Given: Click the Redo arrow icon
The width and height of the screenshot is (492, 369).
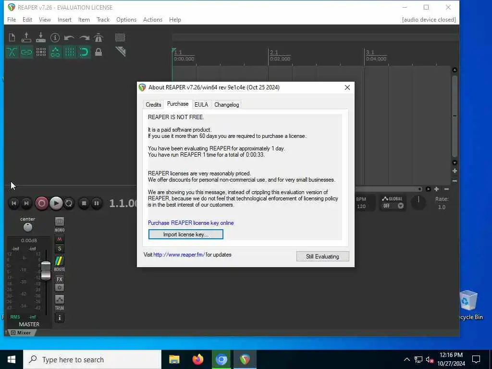Looking at the screenshot, I should tap(84, 38).
